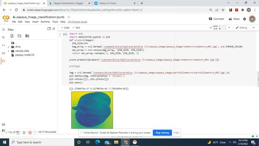Open the code snippets sidebar icon
The height and width of the screenshot is (146, 259).
click(3, 45)
